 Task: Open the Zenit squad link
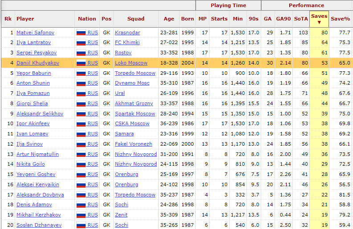pyautogui.click(x=121, y=215)
